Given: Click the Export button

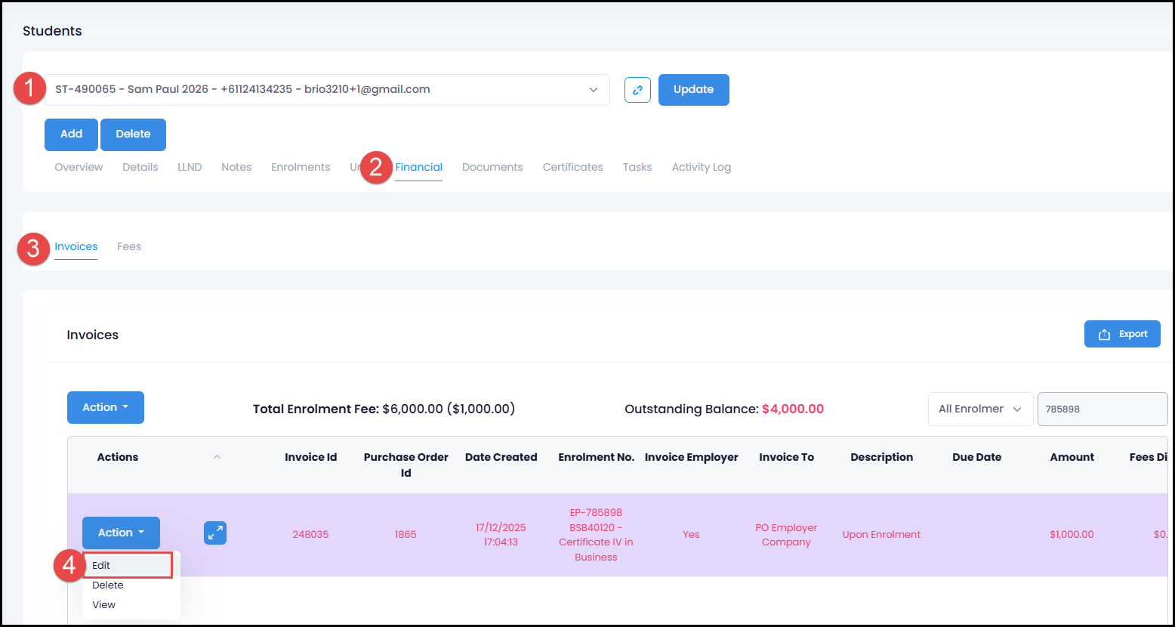Looking at the screenshot, I should tap(1122, 334).
